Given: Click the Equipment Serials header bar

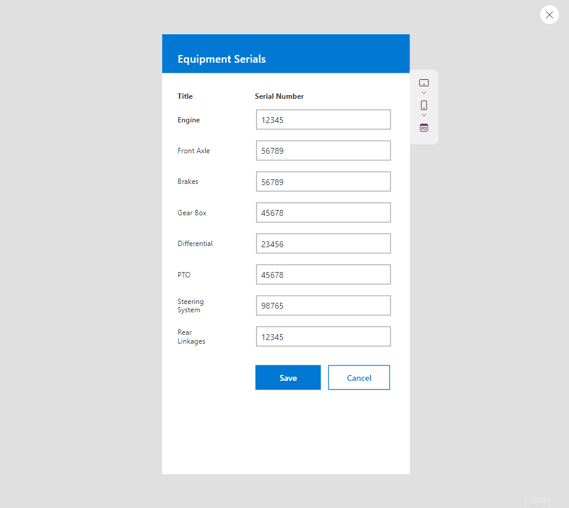Looking at the screenshot, I should click(x=285, y=53).
